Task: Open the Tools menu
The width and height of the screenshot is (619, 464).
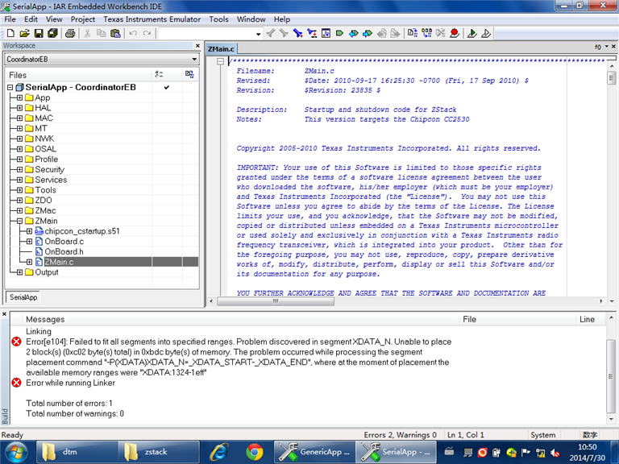Action: 218,19
